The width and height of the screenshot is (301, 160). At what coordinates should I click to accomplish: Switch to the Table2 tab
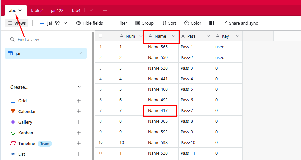tap(37, 10)
